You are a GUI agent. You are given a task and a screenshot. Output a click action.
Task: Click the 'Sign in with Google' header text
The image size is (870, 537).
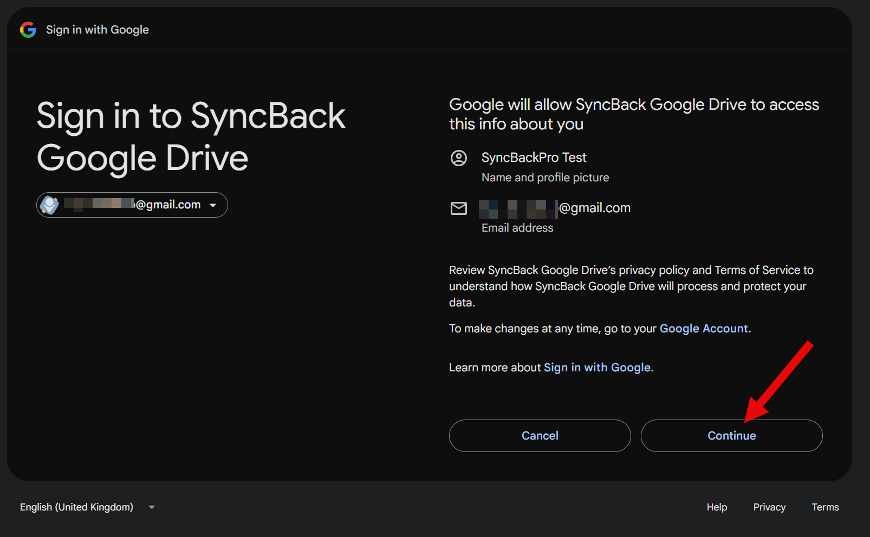coord(98,30)
